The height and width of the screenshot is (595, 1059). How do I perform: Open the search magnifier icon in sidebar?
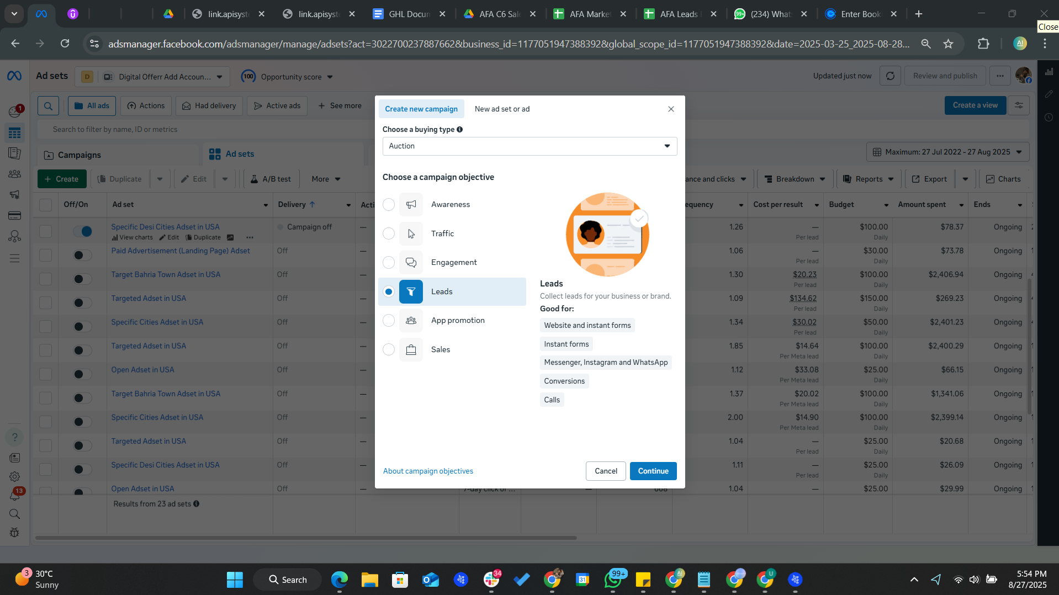point(14,514)
